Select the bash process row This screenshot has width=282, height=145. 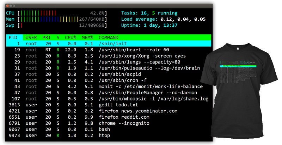(109, 129)
